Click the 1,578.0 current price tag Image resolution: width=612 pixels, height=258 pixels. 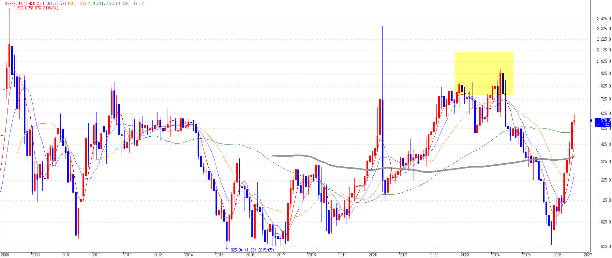tap(604, 120)
